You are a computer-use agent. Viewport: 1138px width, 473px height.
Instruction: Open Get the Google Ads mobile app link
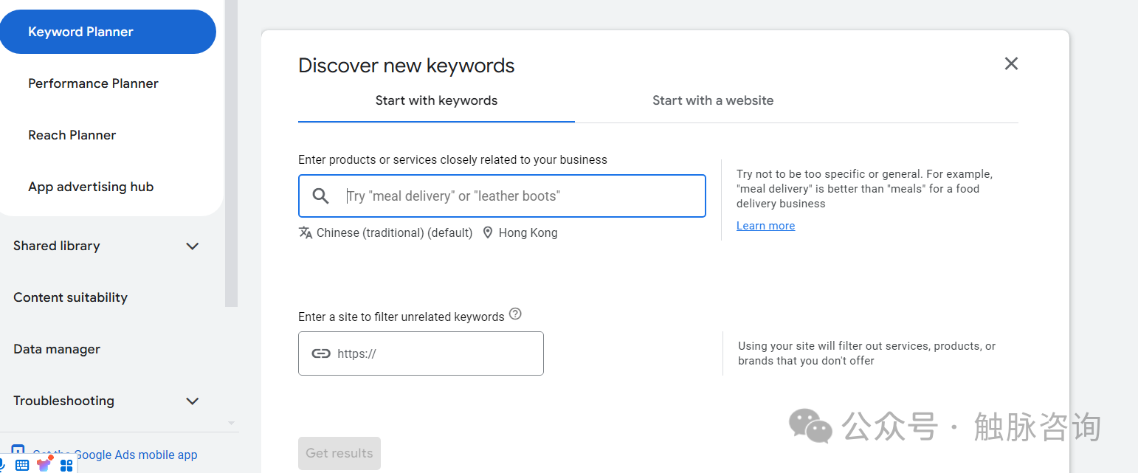[114, 455]
